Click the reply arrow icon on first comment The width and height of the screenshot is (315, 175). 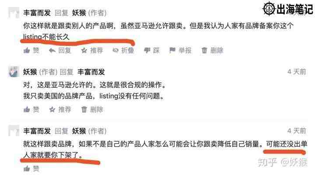pos(52,50)
